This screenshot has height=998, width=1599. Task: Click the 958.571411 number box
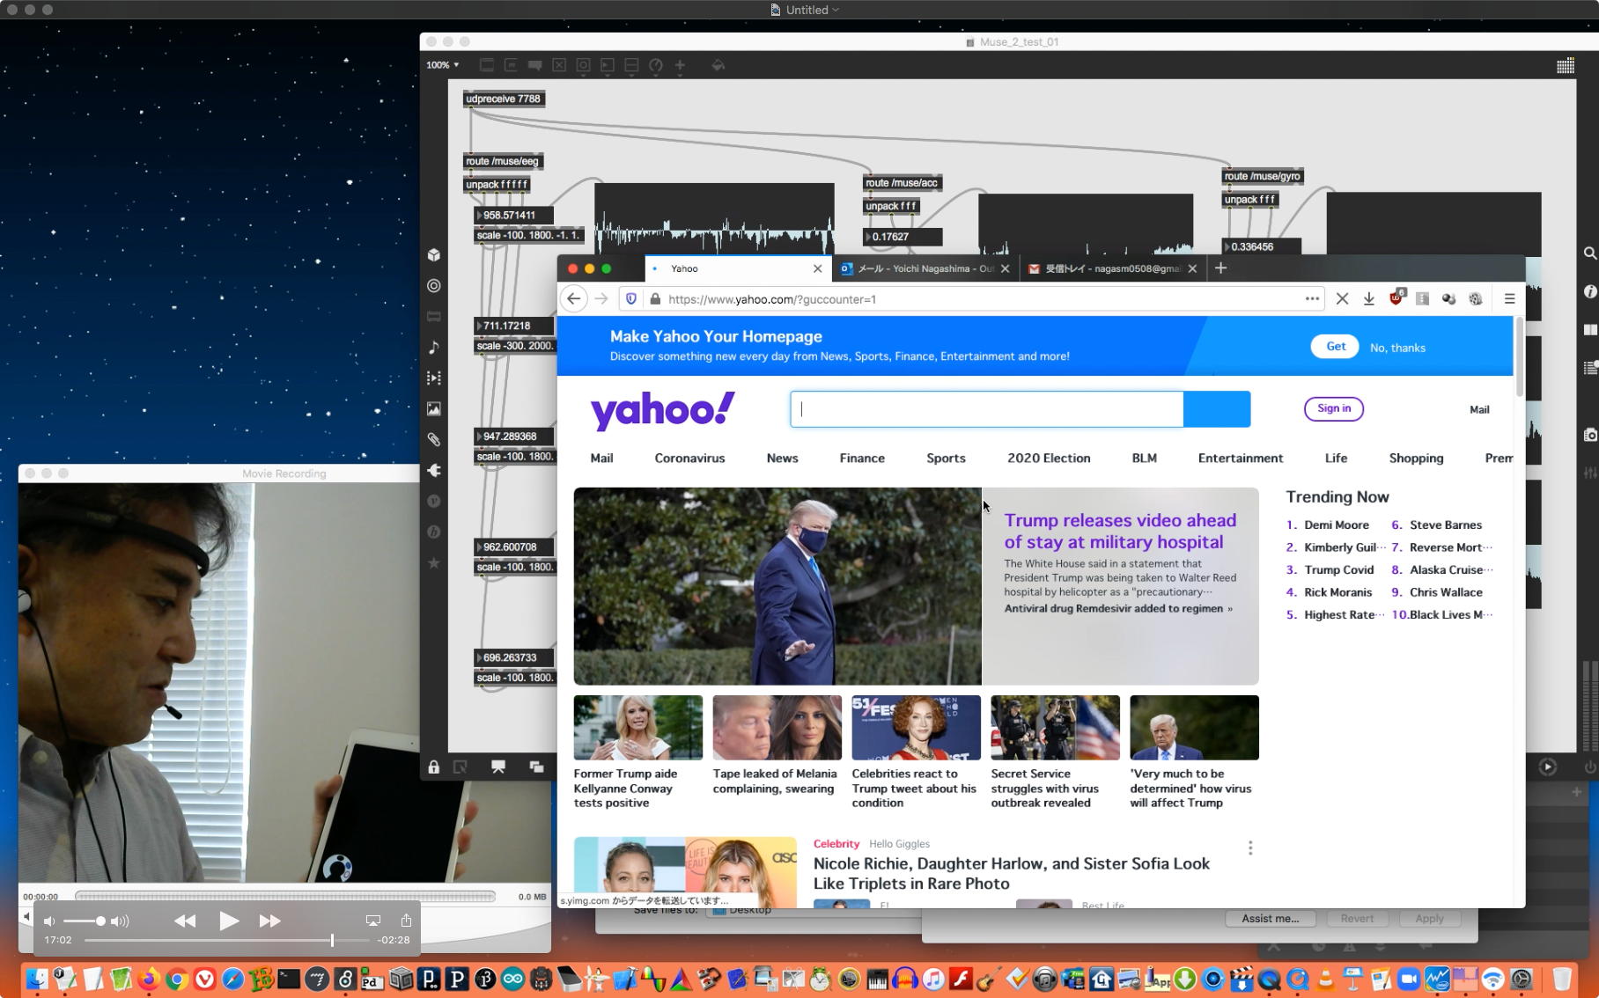[x=514, y=215]
